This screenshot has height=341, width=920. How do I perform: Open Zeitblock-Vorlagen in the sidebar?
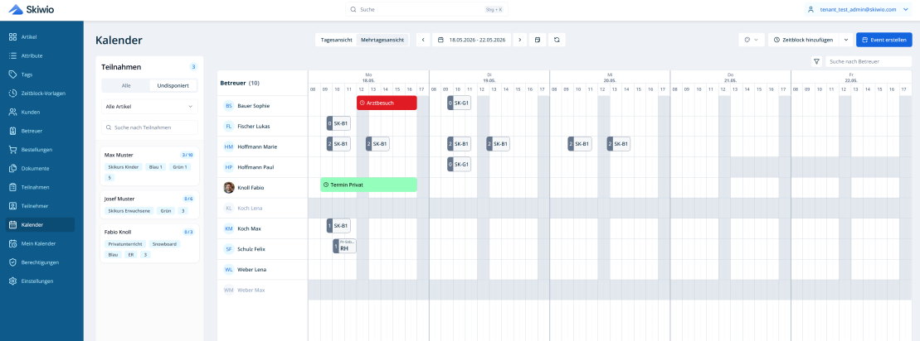[40, 93]
